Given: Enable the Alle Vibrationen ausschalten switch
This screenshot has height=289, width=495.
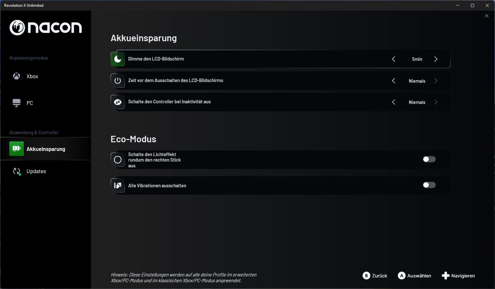Looking at the screenshot, I should point(429,185).
